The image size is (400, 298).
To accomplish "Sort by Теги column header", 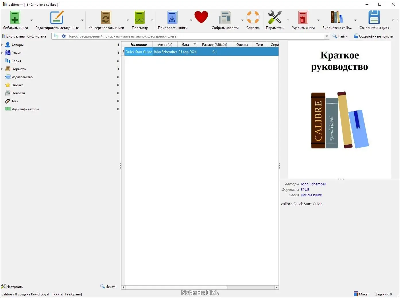I will click(260, 44).
